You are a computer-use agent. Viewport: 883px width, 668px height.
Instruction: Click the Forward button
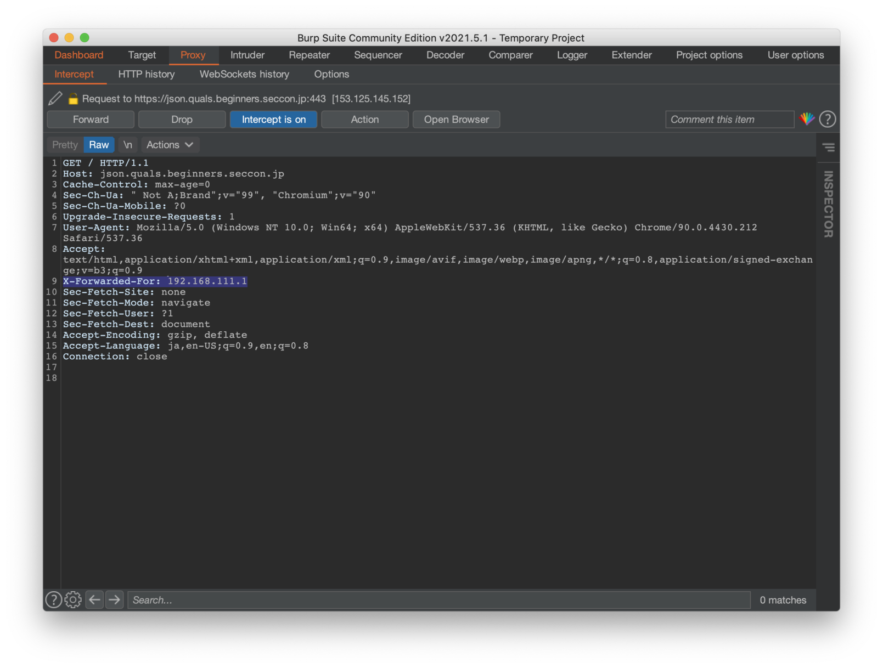(x=91, y=120)
